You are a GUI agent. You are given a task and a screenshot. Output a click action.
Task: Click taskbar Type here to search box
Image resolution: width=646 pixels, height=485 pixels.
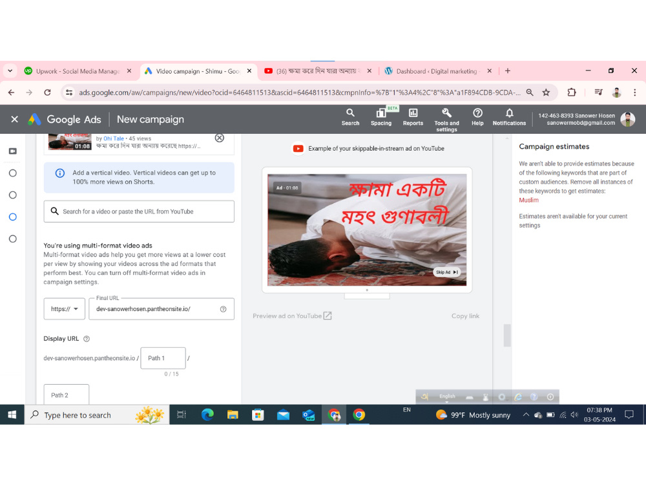[x=98, y=415]
